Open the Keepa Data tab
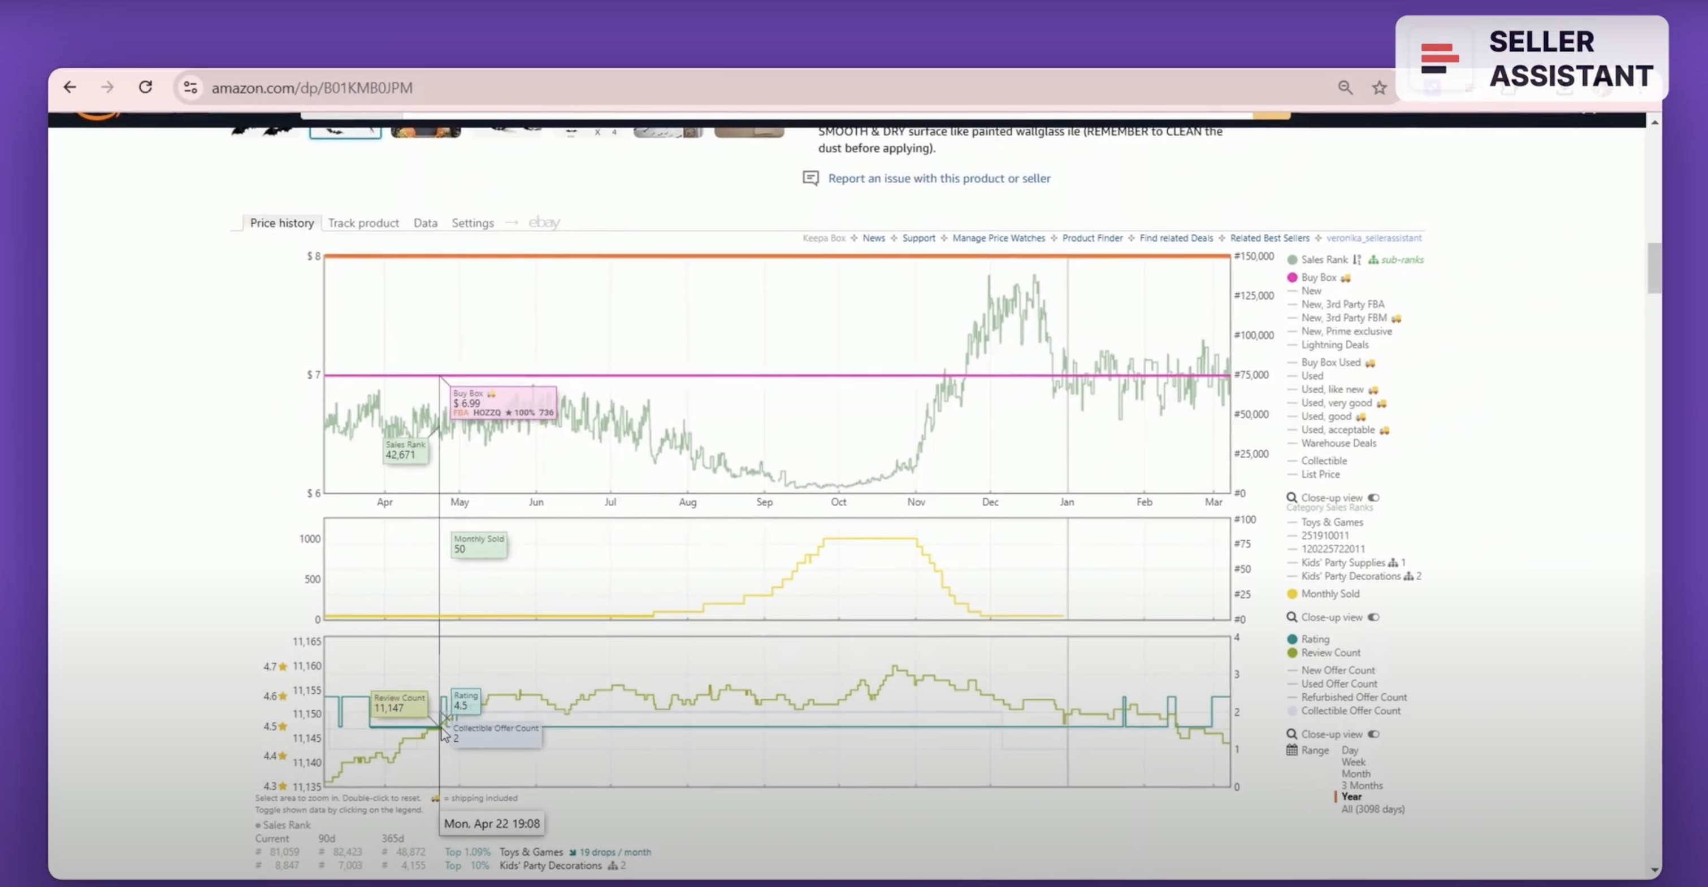1708x887 pixels. point(425,223)
